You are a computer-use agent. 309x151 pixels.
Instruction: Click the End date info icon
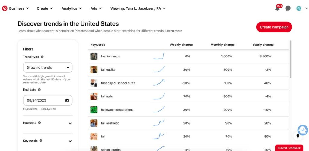pos(39,90)
